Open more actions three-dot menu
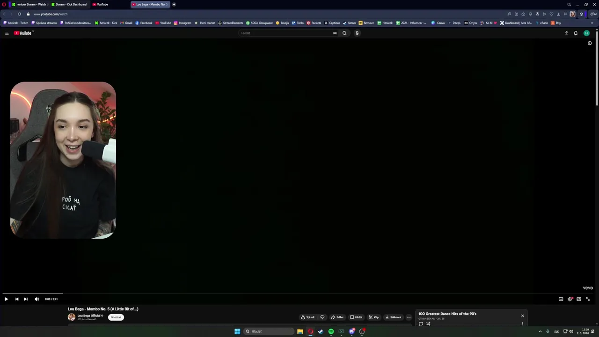 (x=409, y=317)
